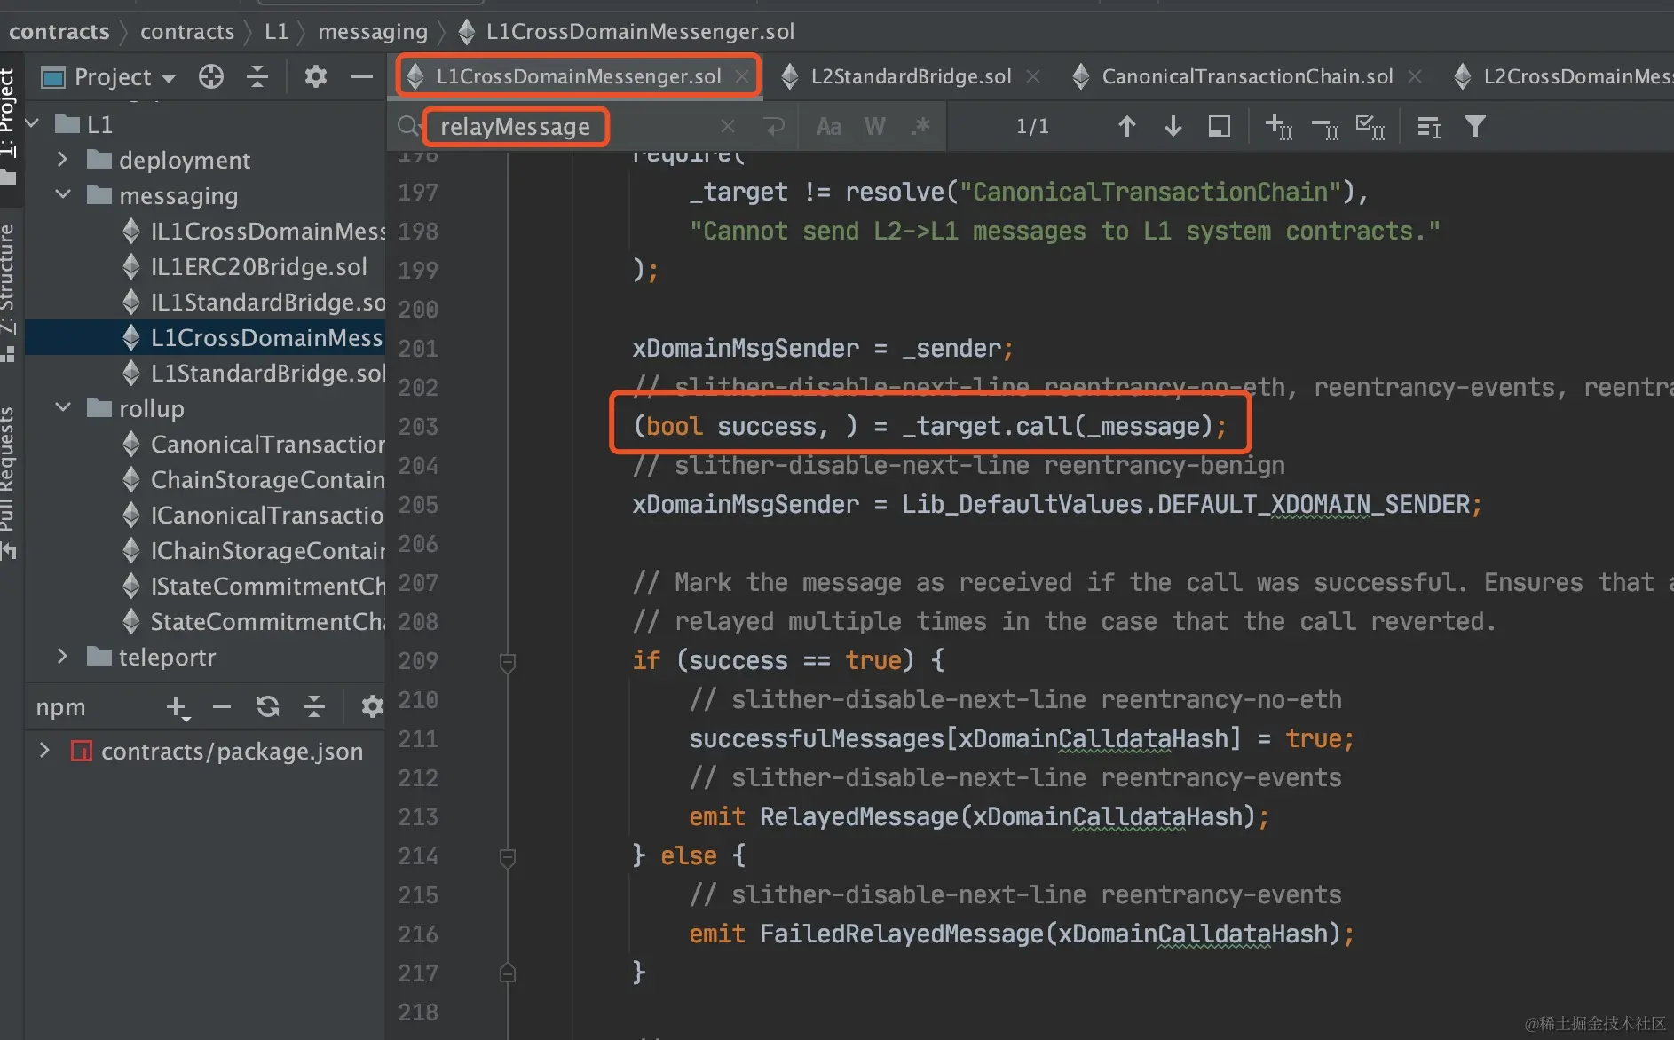Select all search occurrences
The width and height of the screenshot is (1674, 1040).
tap(1370, 127)
